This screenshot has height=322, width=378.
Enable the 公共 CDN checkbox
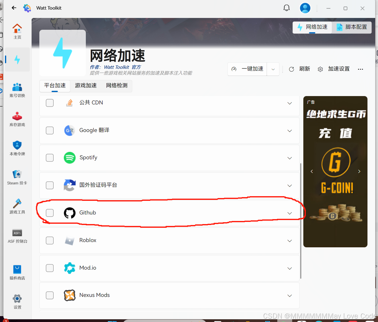coord(50,103)
